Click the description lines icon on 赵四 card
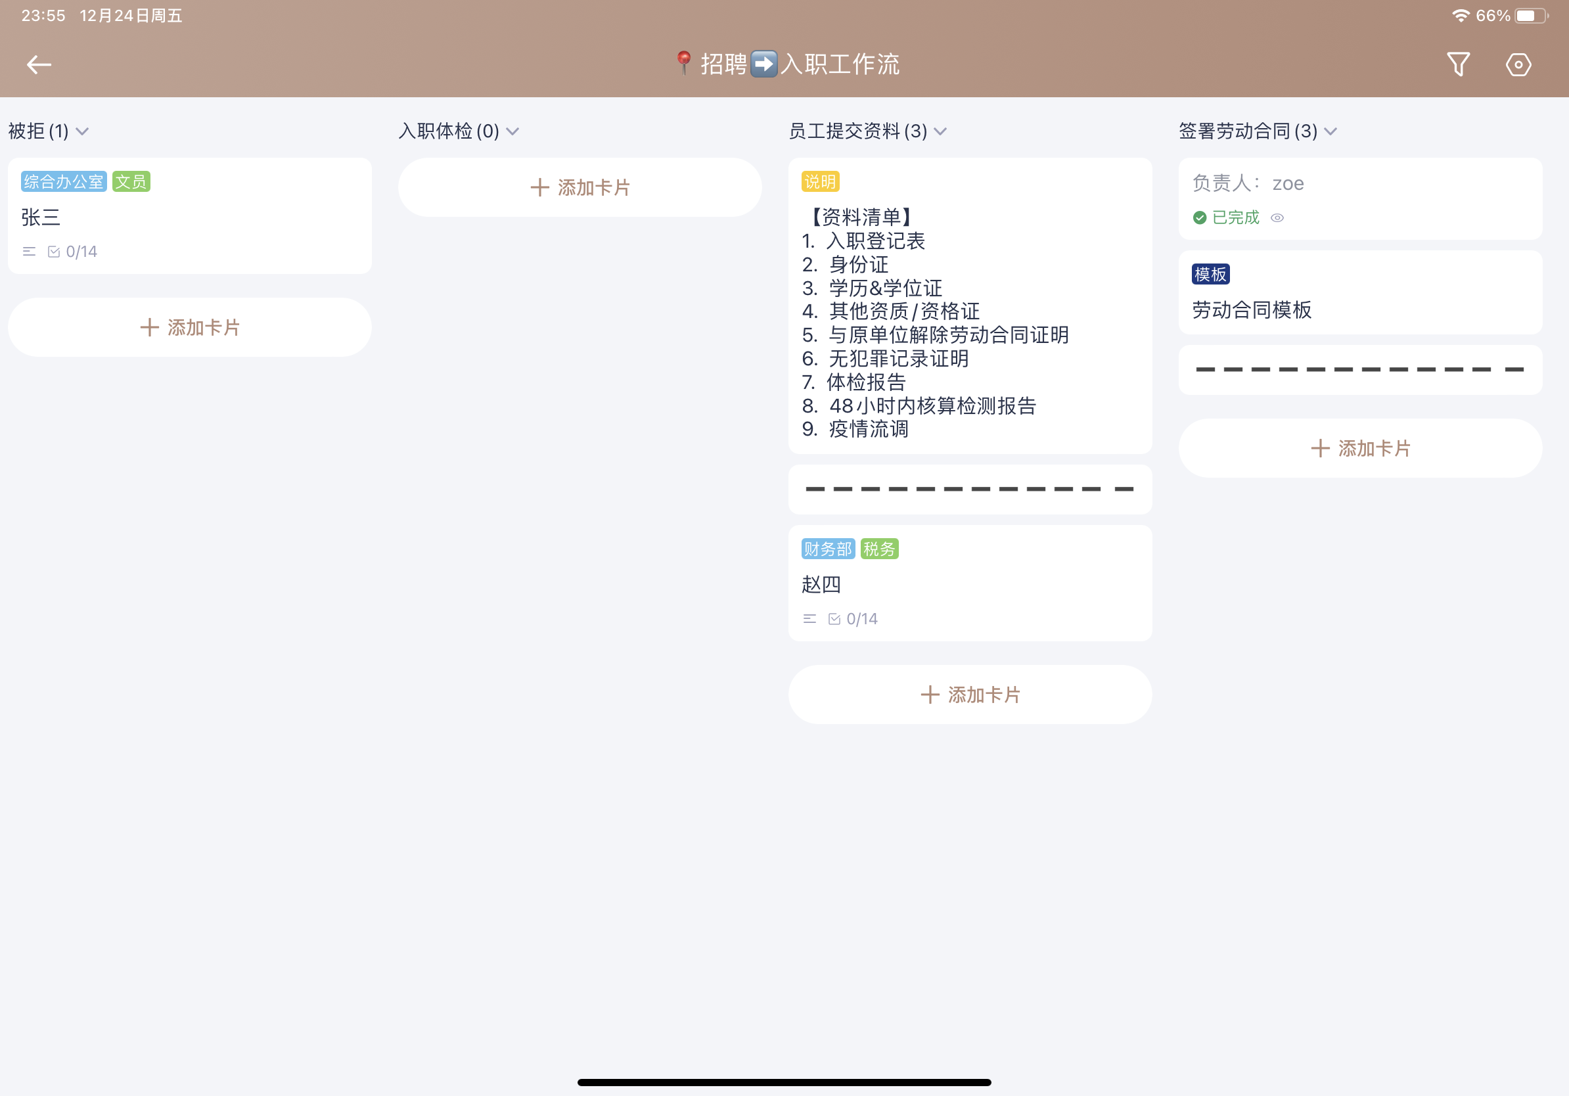Screen dimensions: 1569x1096 coord(809,619)
